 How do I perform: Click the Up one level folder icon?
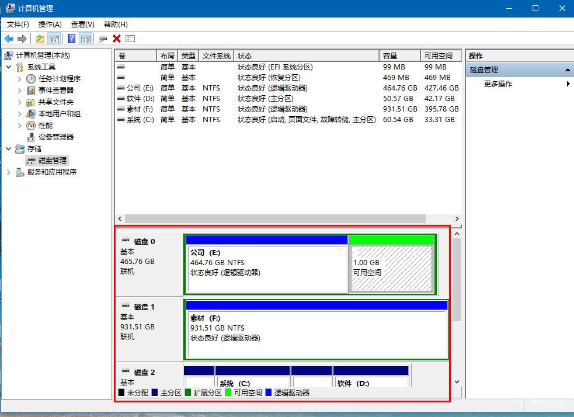click(x=40, y=39)
